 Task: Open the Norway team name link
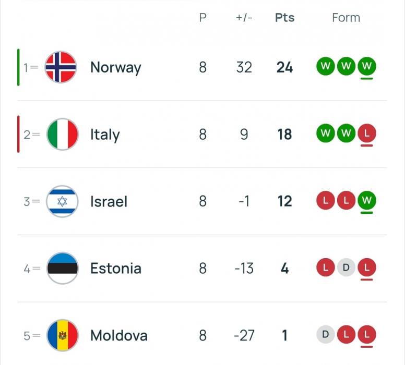pyautogui.click(x=115, y=67)
